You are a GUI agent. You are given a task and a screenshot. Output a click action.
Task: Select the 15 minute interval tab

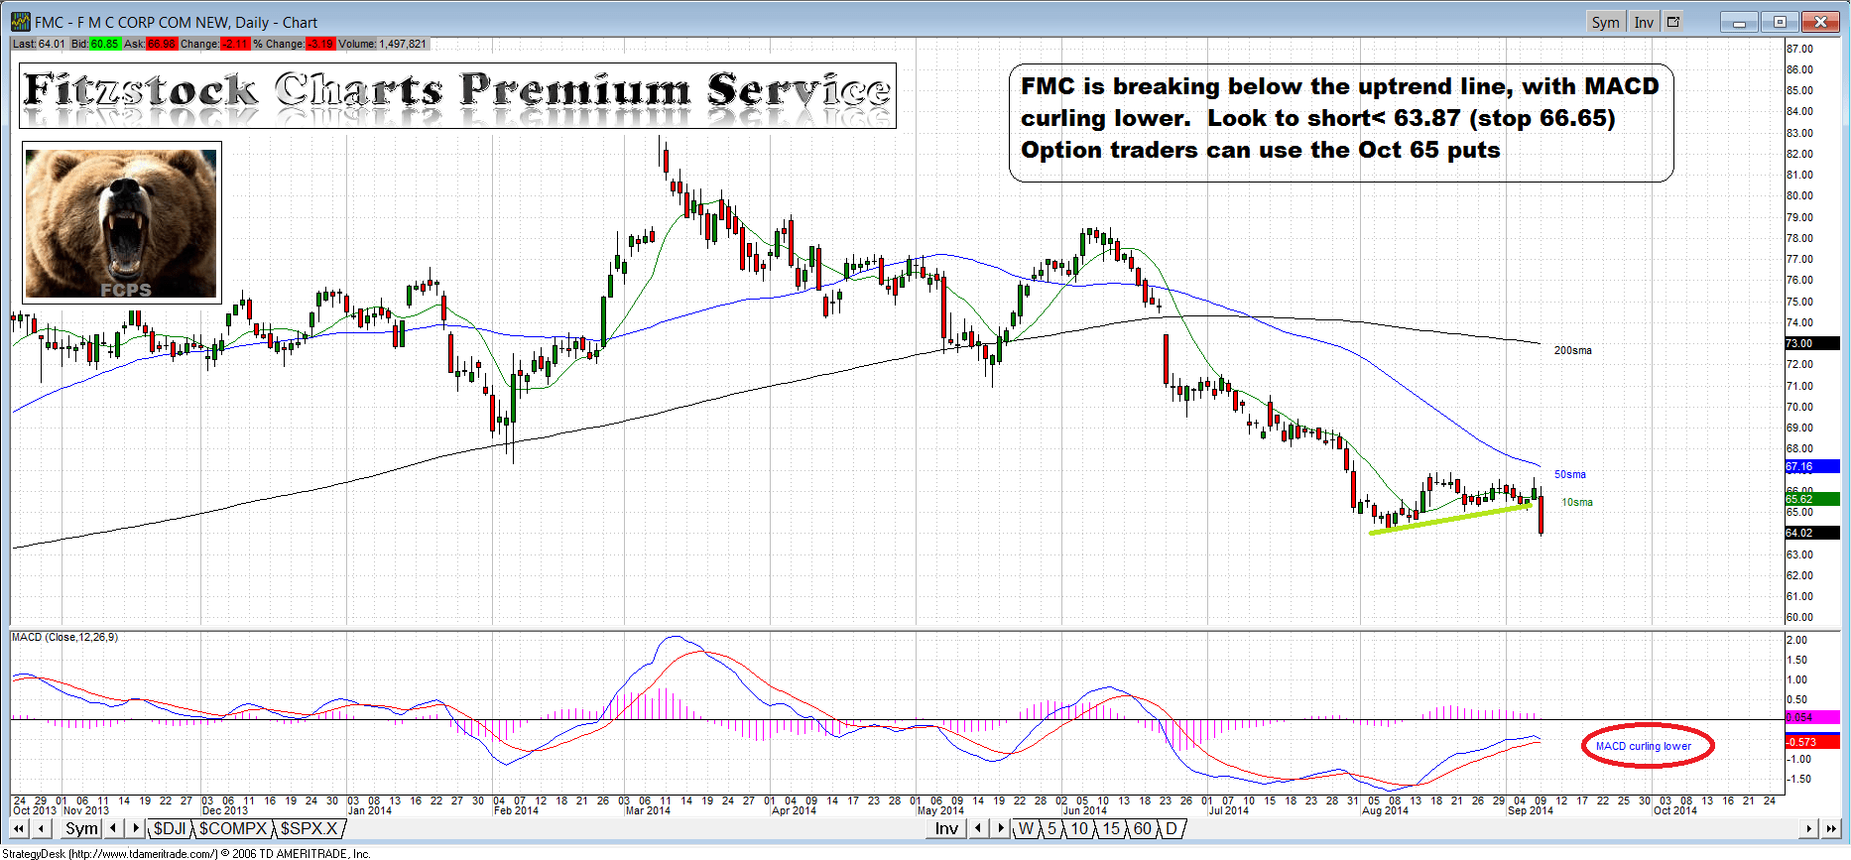tap(1111, 828)
